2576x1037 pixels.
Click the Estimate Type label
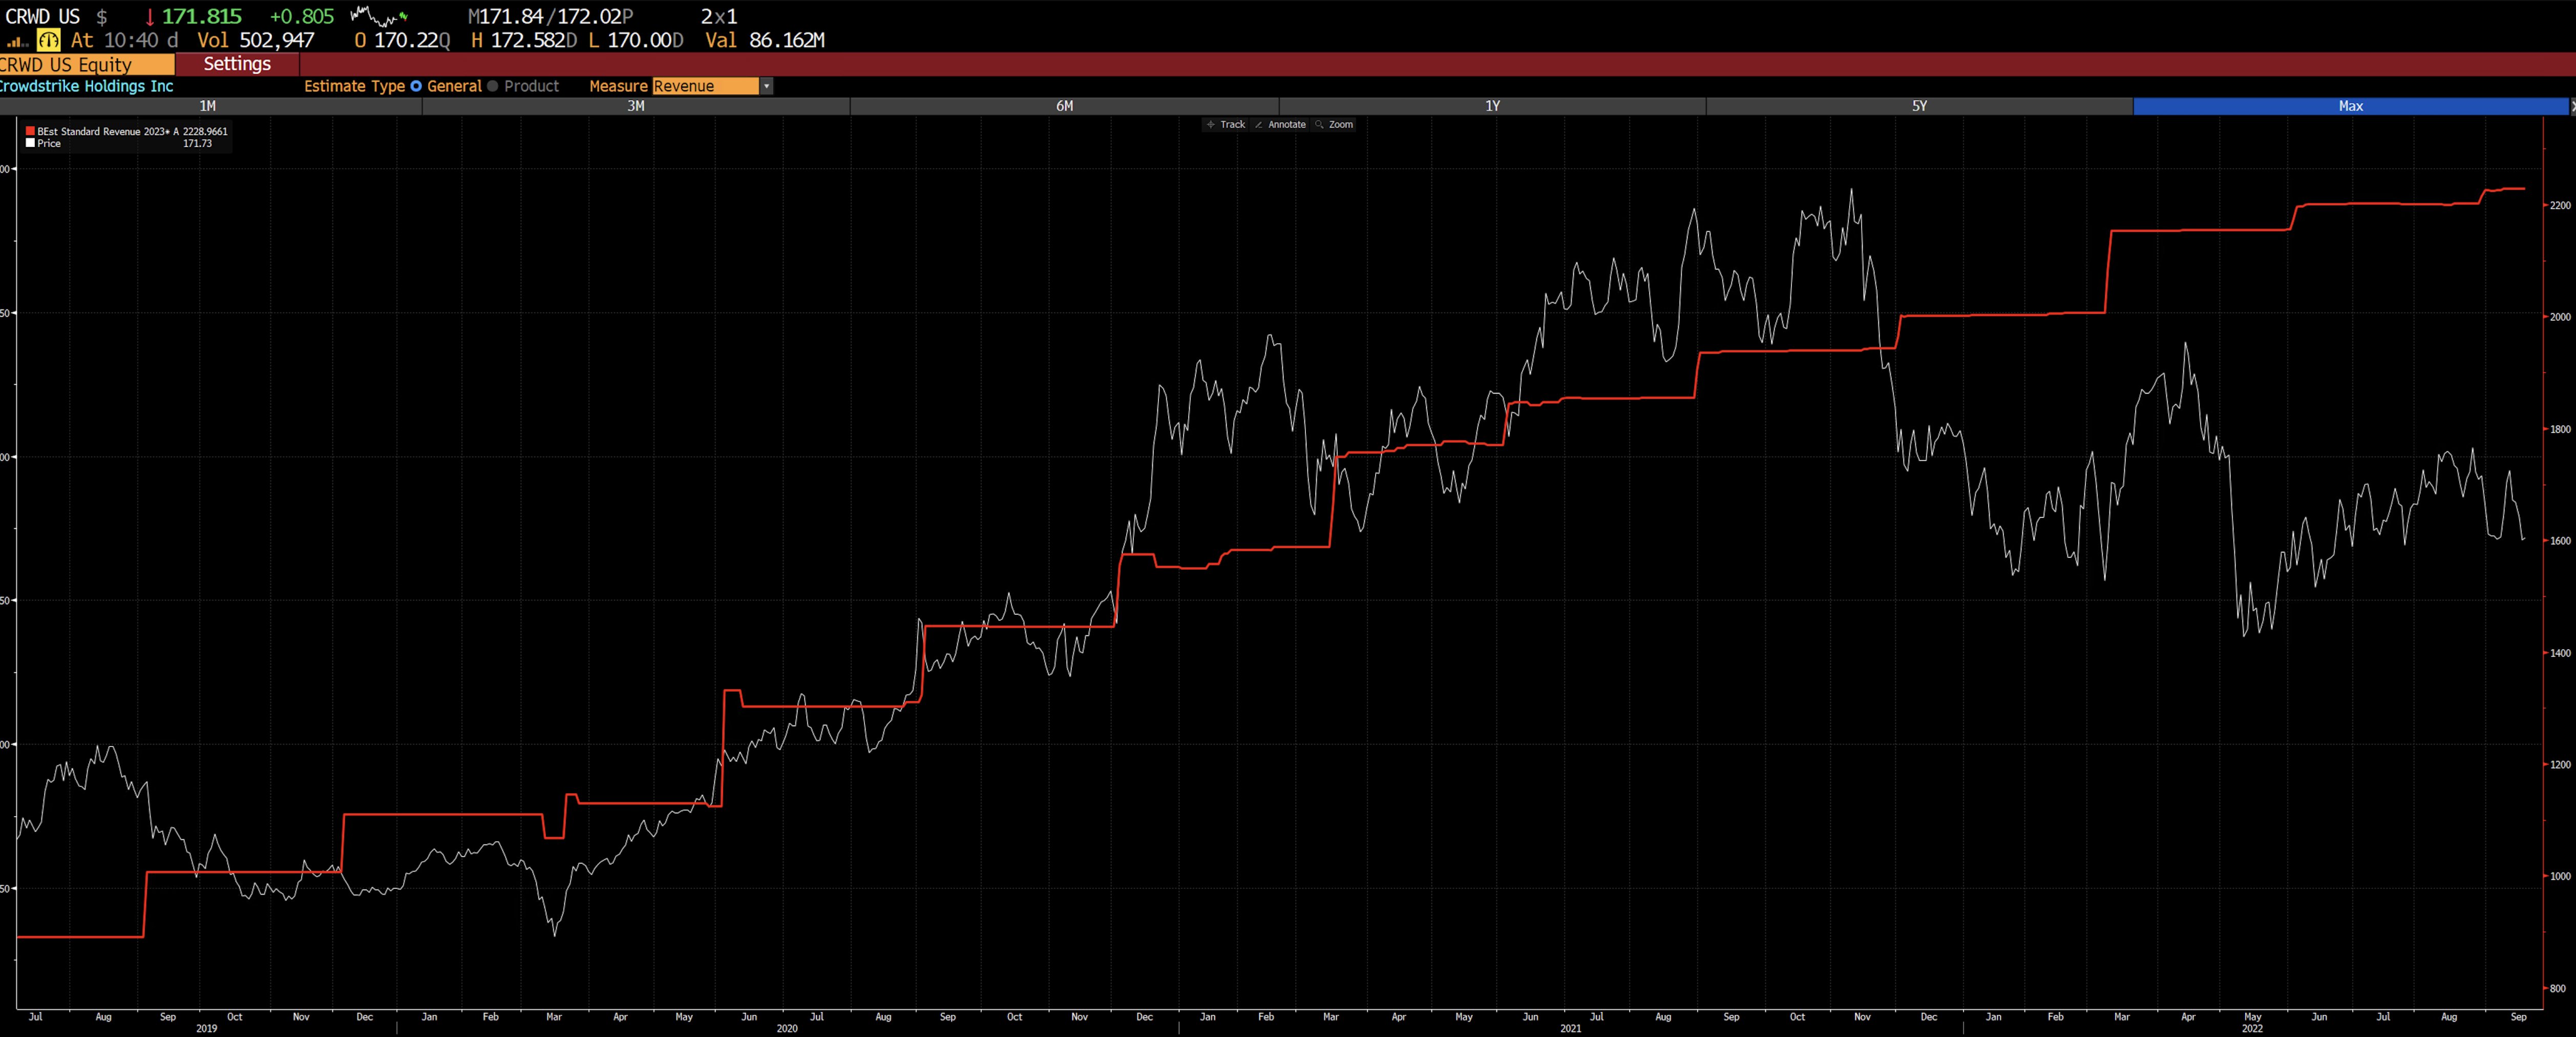(354, 86)
